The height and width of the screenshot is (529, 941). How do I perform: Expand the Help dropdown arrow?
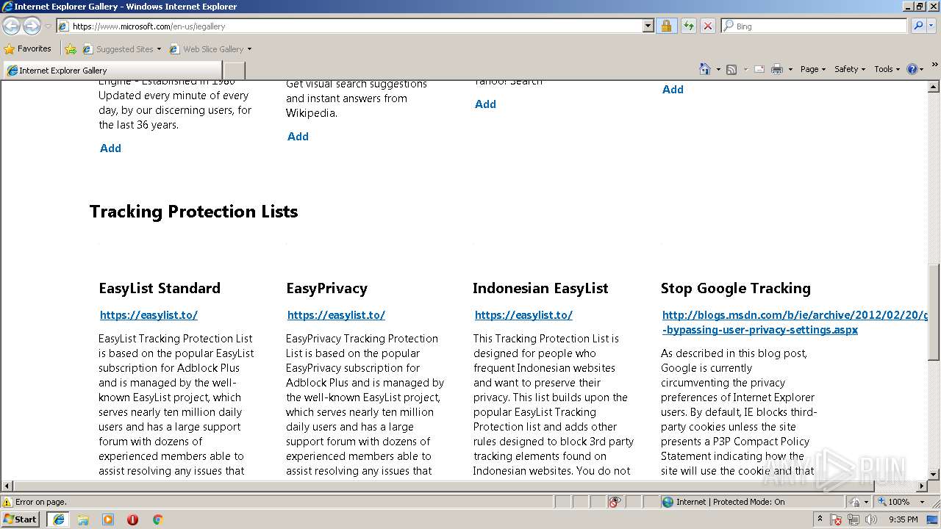[922, 70]
